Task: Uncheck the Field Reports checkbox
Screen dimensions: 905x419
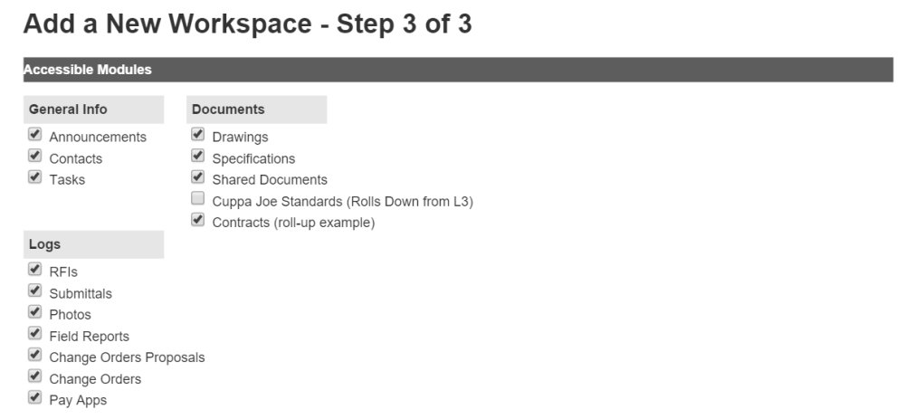Action: click(x=35, y=333)
